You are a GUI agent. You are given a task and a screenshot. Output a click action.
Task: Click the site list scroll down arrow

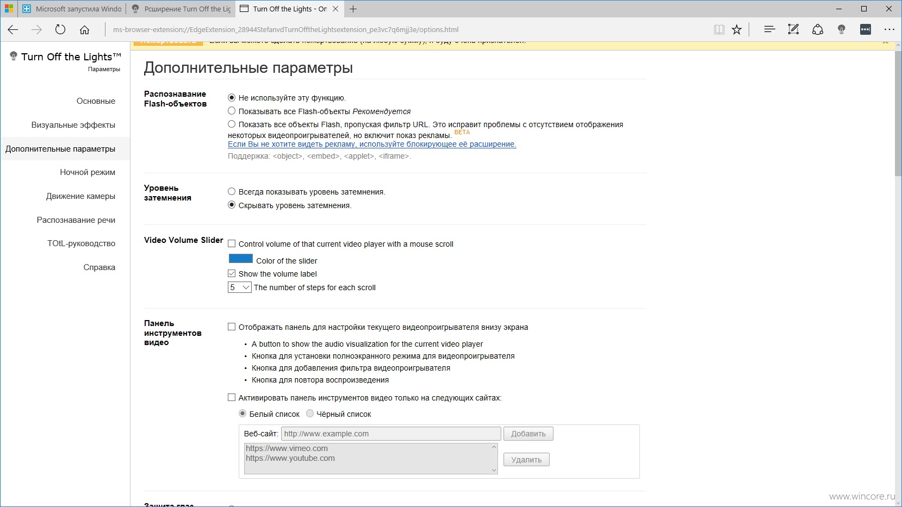point(494,470)
